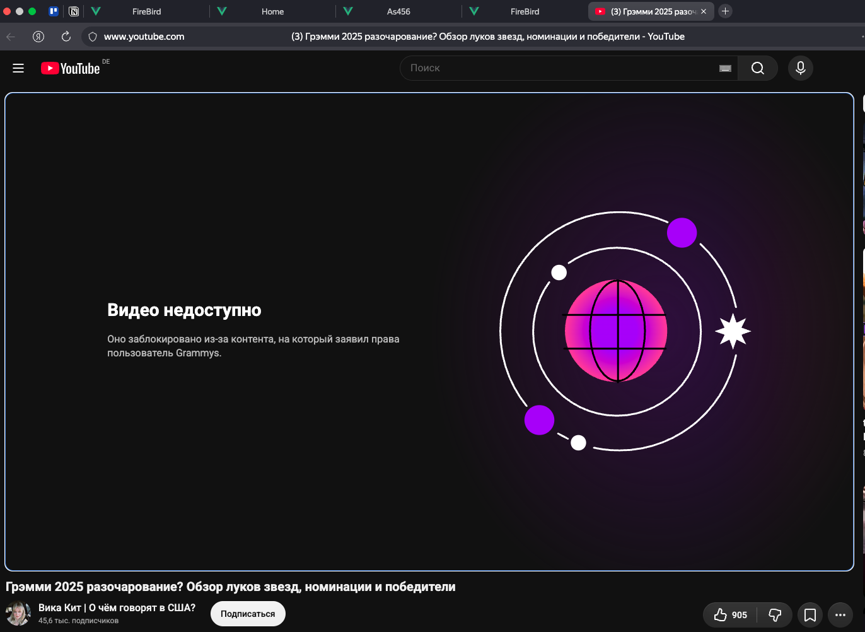Open a new browser tab with plus

tap(726, 11)
